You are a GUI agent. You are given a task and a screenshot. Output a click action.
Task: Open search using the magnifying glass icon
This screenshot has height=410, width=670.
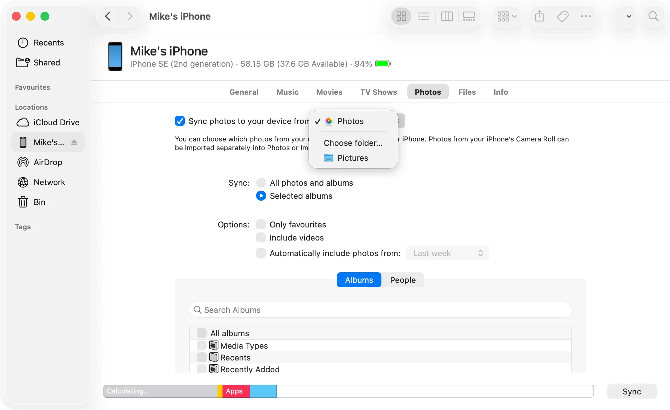[653, 16]
